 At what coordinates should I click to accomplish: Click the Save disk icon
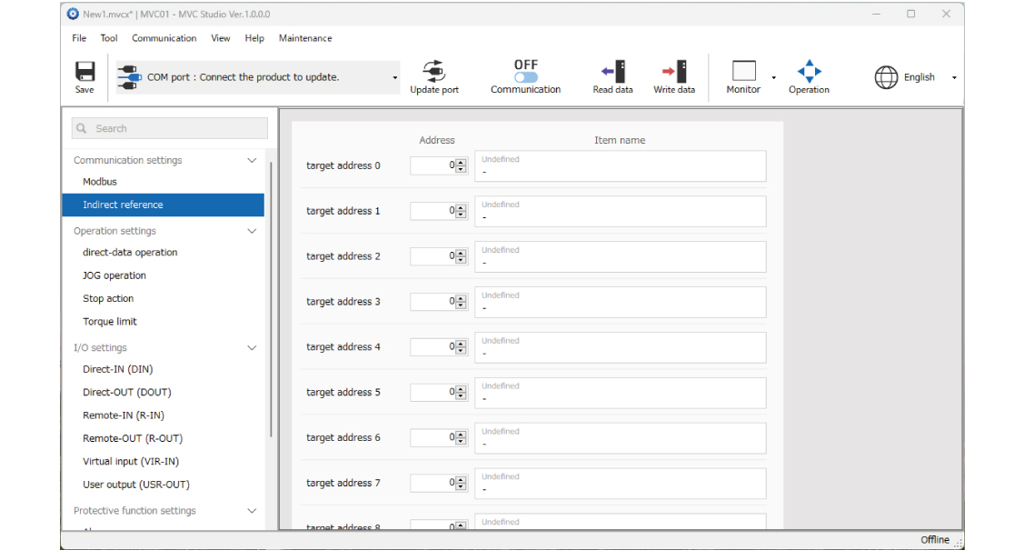point(85,71)
